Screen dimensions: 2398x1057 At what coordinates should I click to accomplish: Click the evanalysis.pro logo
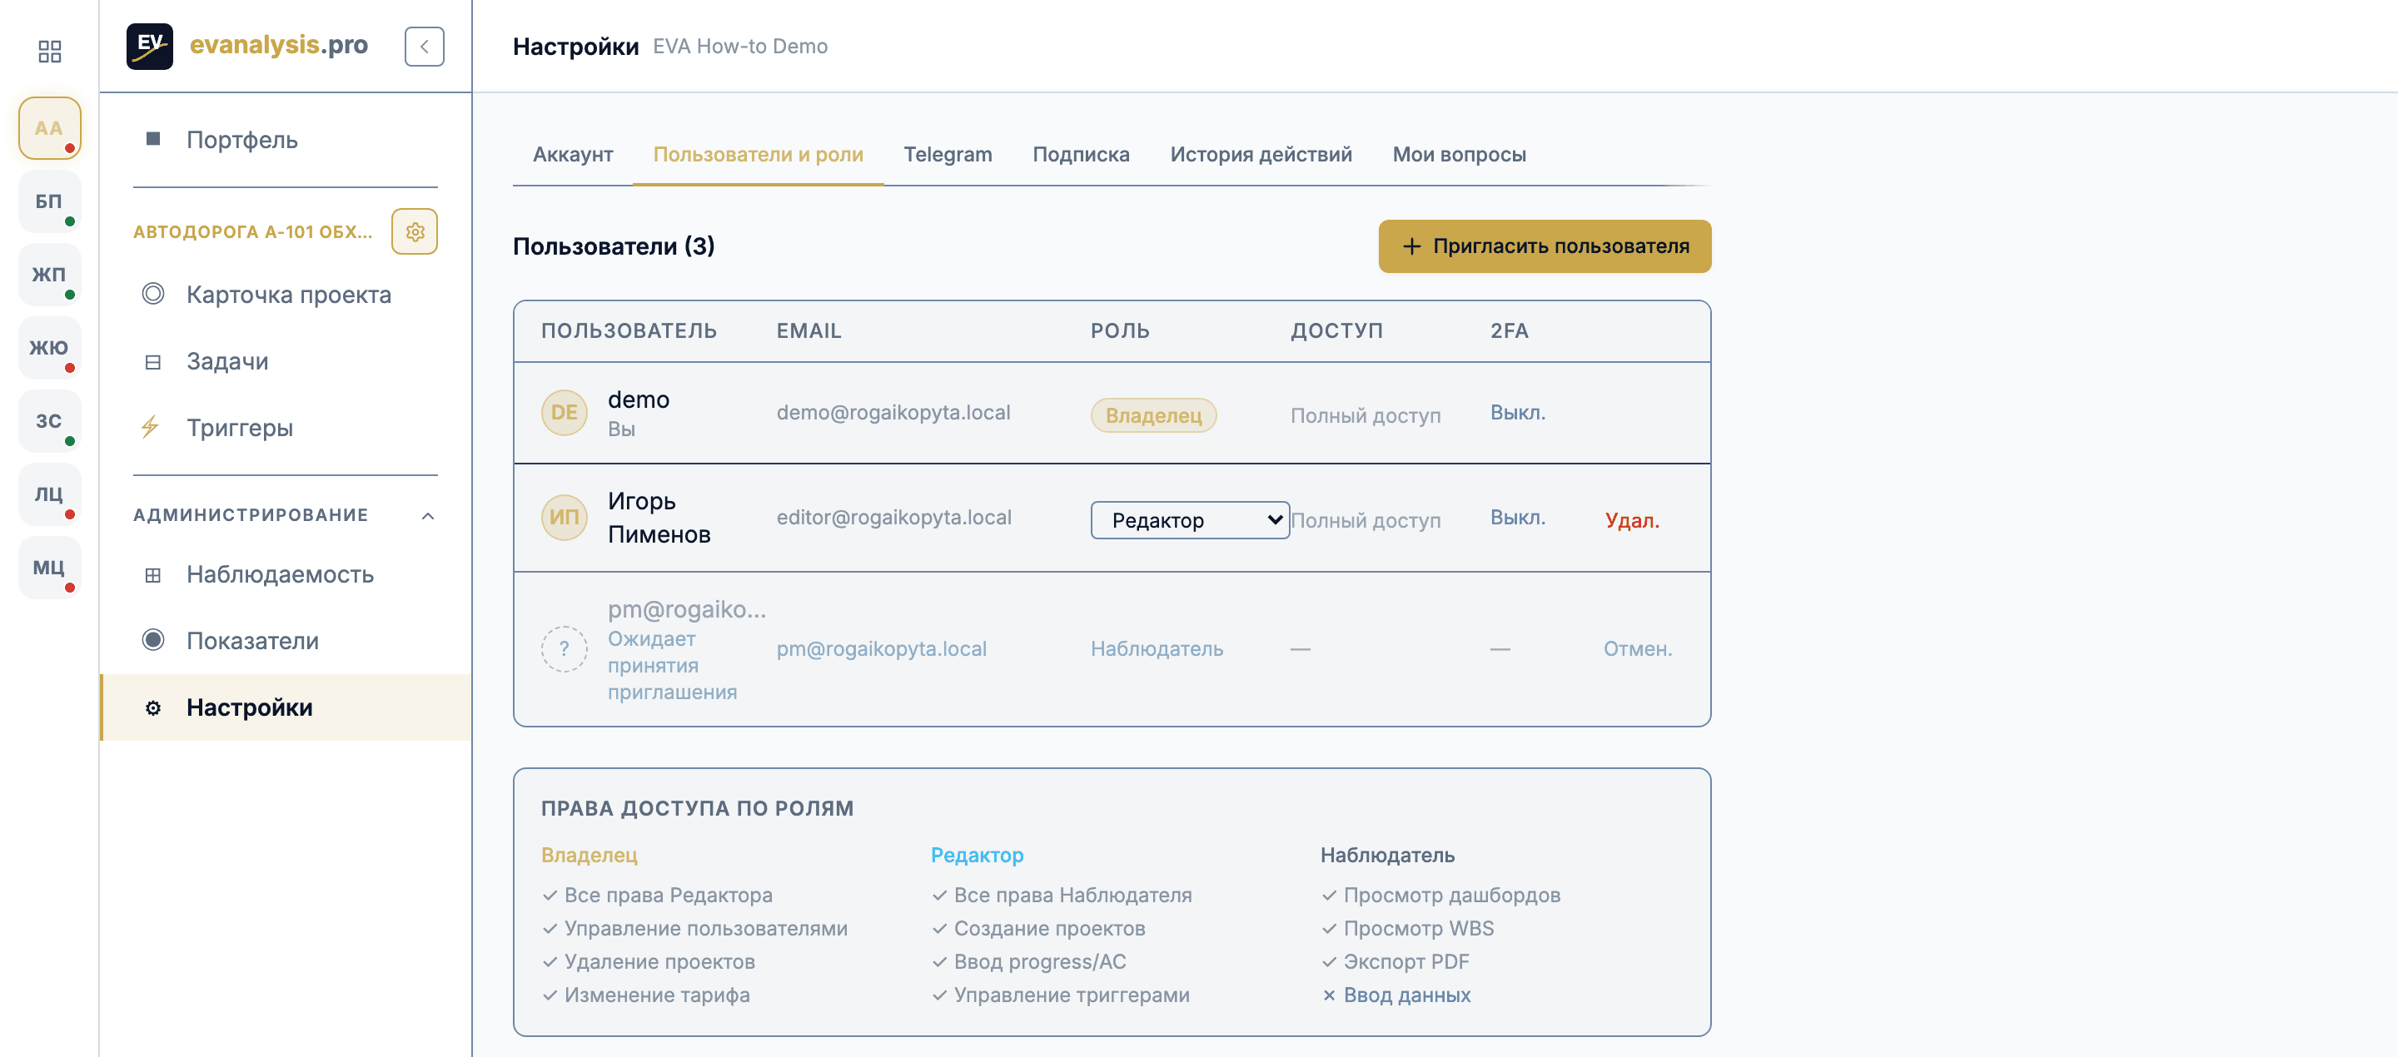(247, 46)
